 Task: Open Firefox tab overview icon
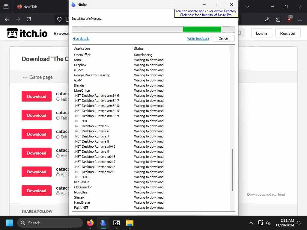[6, 7]
